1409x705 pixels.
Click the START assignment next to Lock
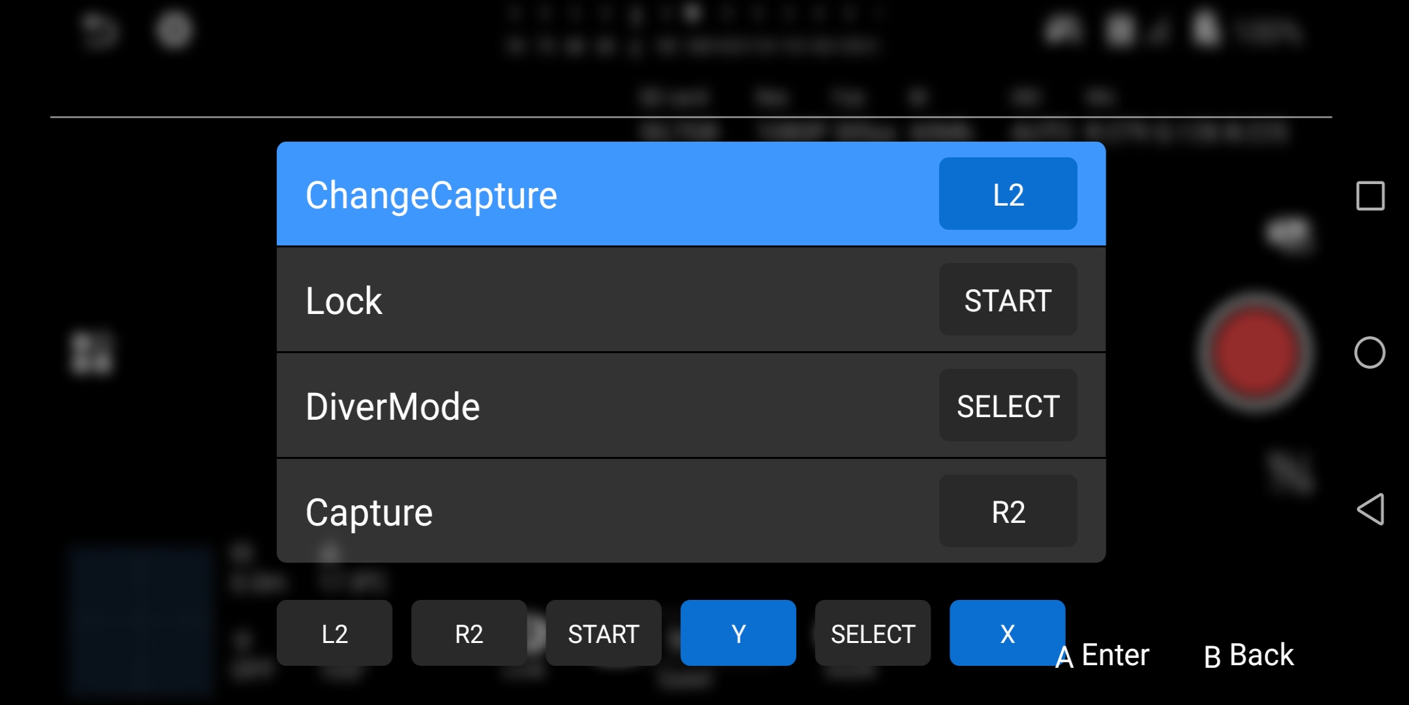[1008, 300]
